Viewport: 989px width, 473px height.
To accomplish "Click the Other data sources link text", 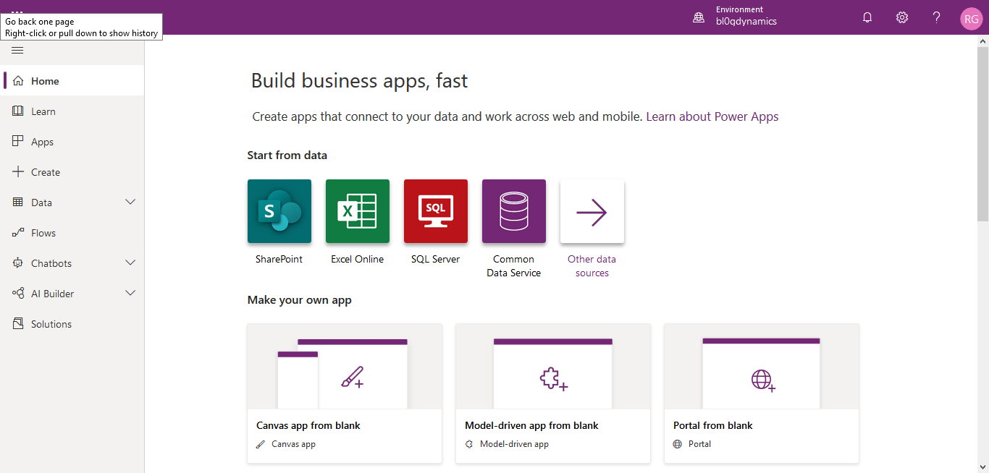I will coord(592,266).
